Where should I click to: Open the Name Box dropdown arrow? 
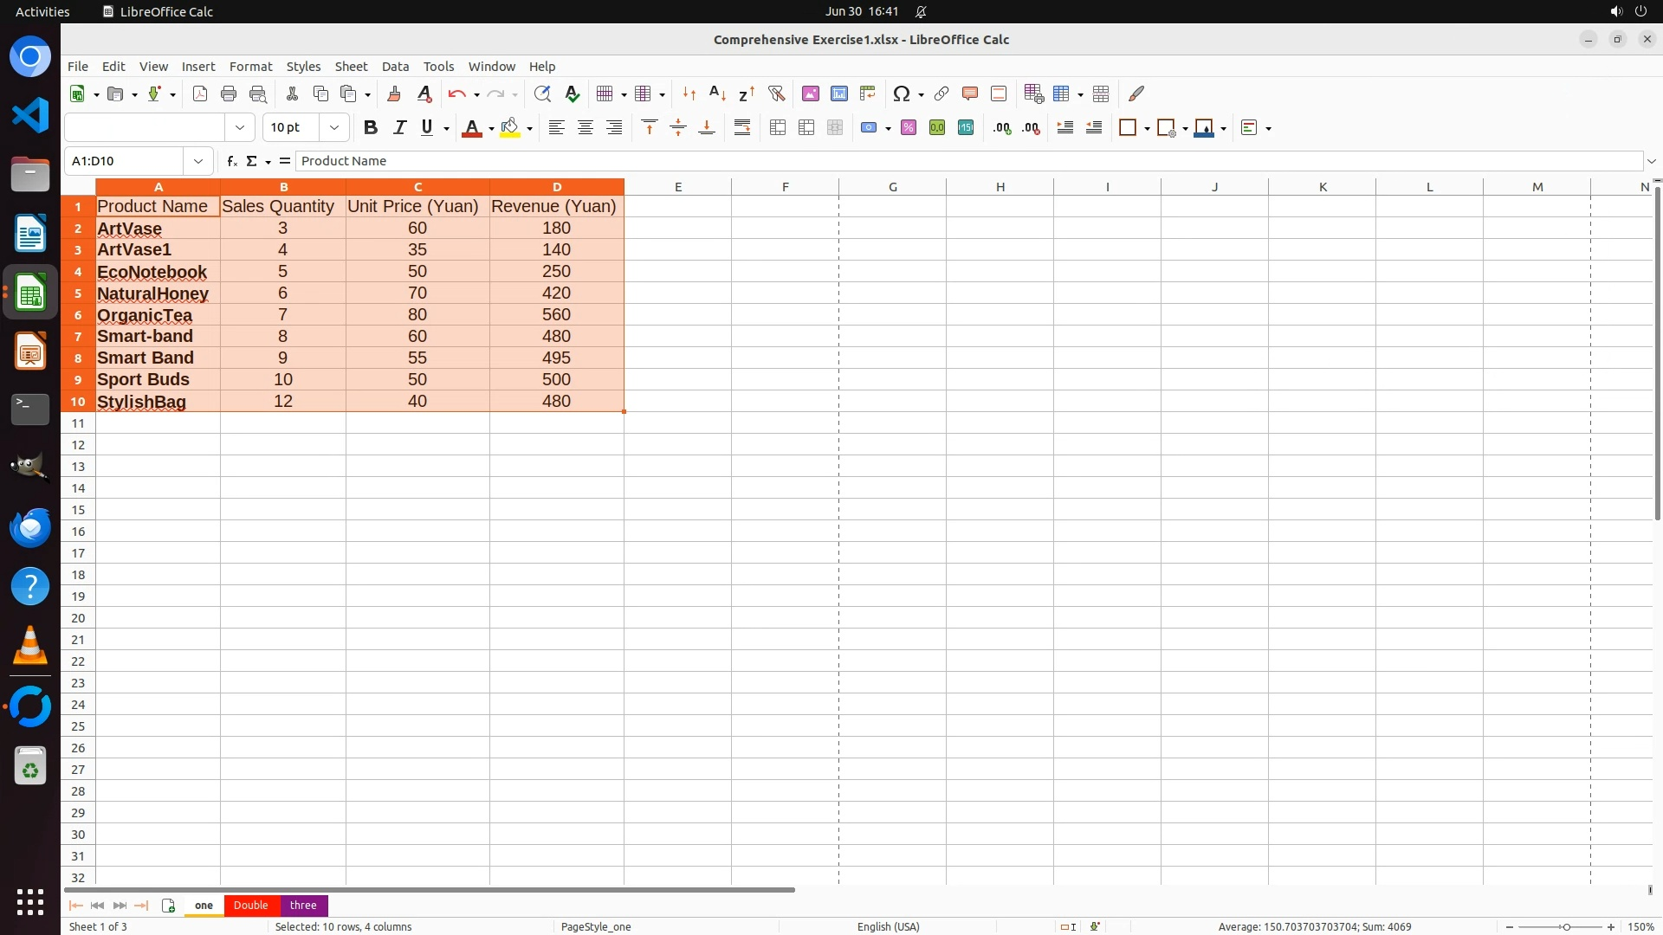point(198,161)
